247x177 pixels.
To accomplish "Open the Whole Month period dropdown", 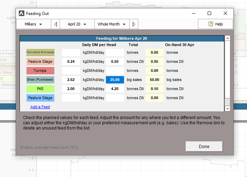I will click(112, 24).
